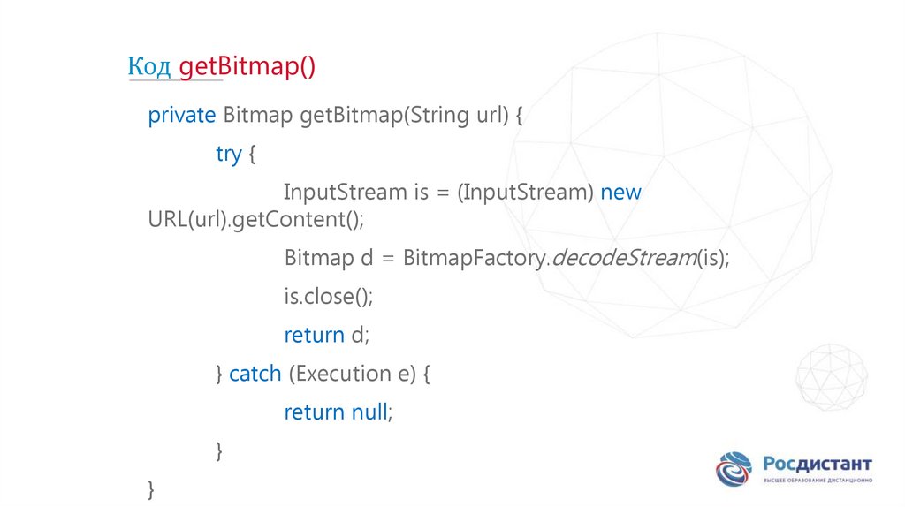Click the word Код in the title
The height and width of the screenshot is (507, 905).
(x=149, y=67)
